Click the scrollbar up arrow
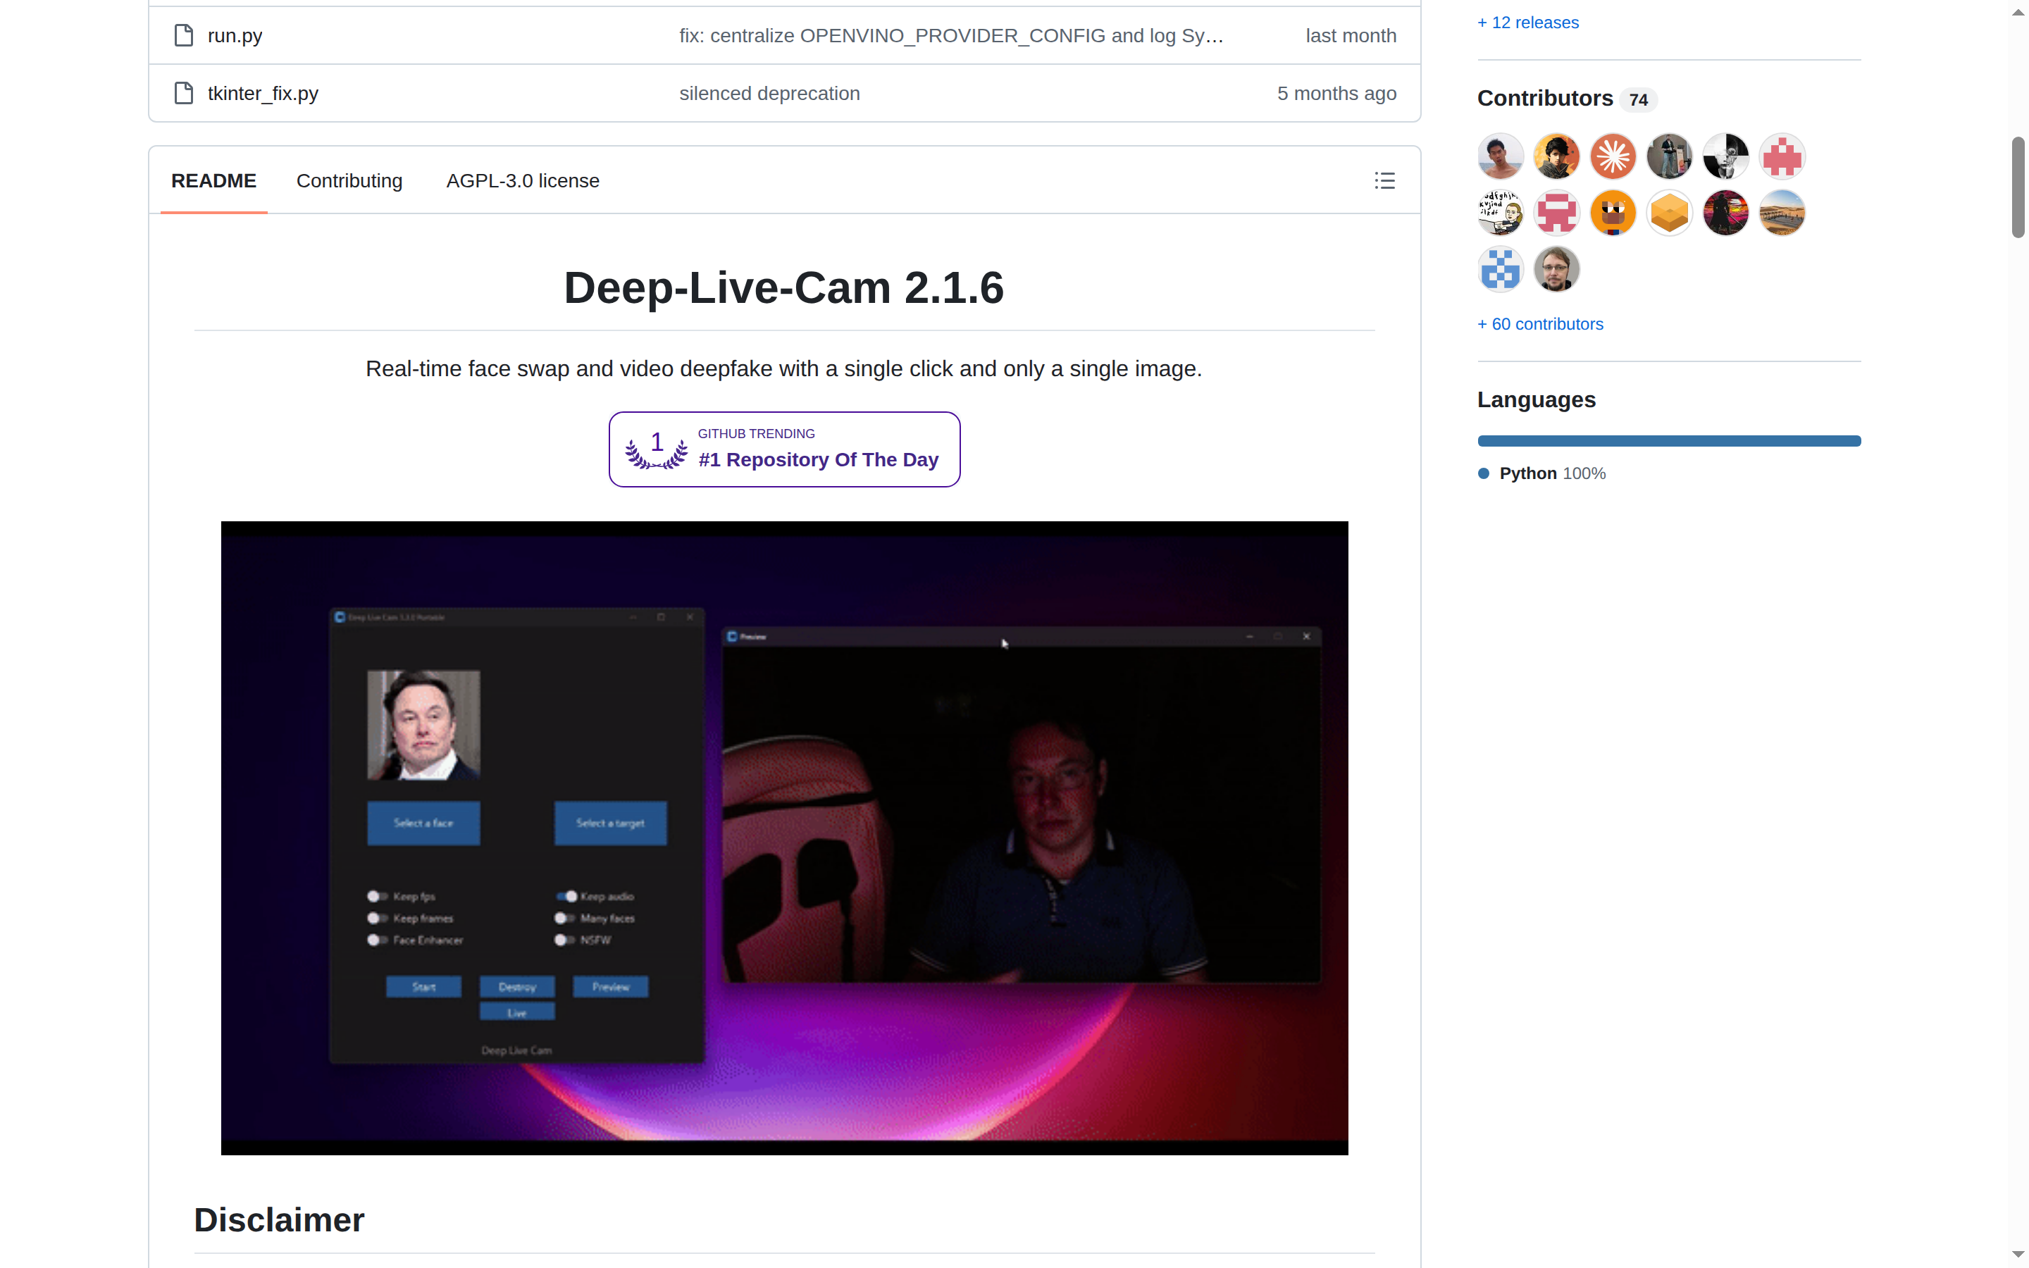Viewport: 2029px width, 1268px height. pos(2018,12)
